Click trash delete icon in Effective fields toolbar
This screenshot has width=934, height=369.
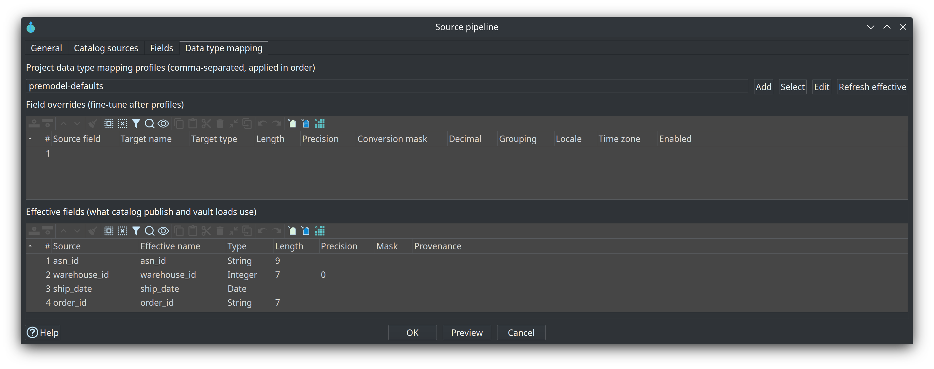click(x=220, y=231)
